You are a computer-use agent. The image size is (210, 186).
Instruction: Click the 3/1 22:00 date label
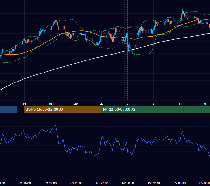(102, 183)
